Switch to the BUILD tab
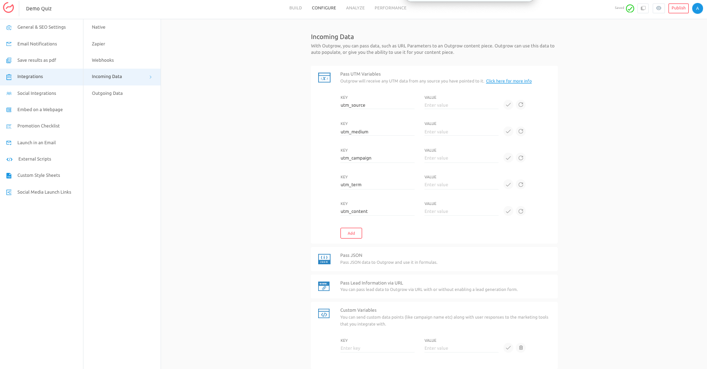The width and height of the screenshot is (707, 369). click(x=295, y=8)
